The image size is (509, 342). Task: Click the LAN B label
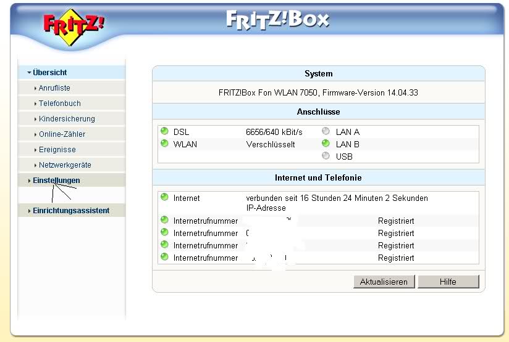click(348, 144)
